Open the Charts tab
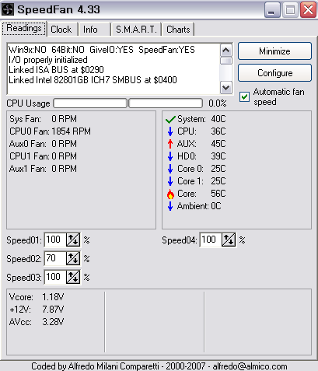318x371 pixels. pos(178,30)
